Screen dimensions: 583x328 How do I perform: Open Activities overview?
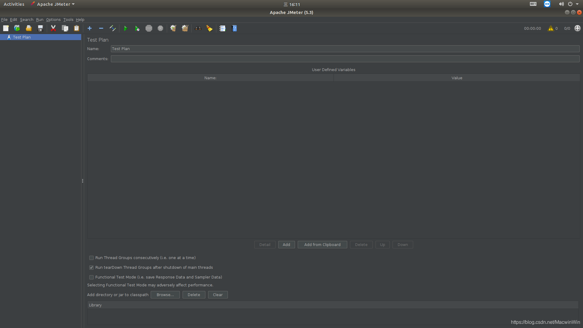click(x=14, y=4)
